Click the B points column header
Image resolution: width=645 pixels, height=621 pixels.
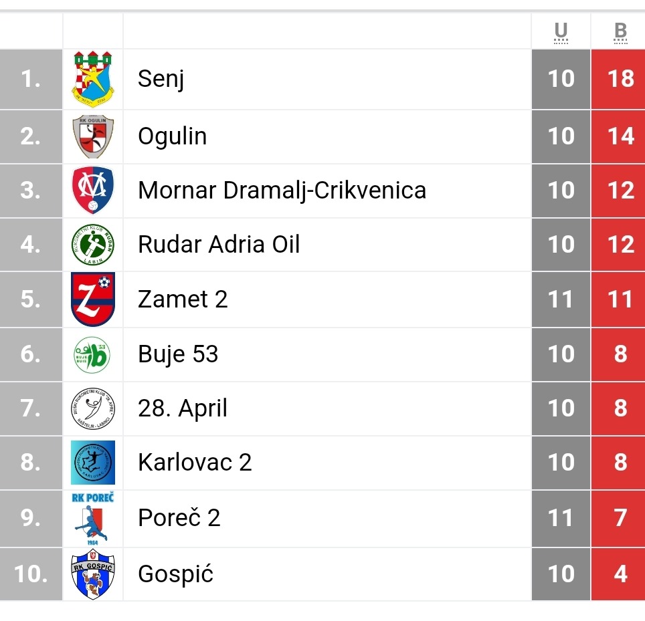coord(620,31)
